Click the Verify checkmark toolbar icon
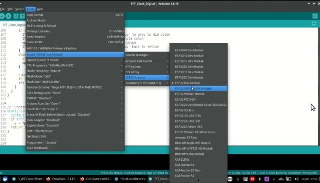Image resolution: width=320 pixels, height=183 pixels. click(x=2, y=16)
